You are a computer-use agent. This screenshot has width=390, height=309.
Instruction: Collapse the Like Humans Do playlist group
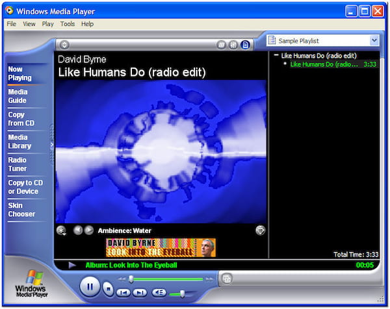pyautogui.click(x=276, y=55)
